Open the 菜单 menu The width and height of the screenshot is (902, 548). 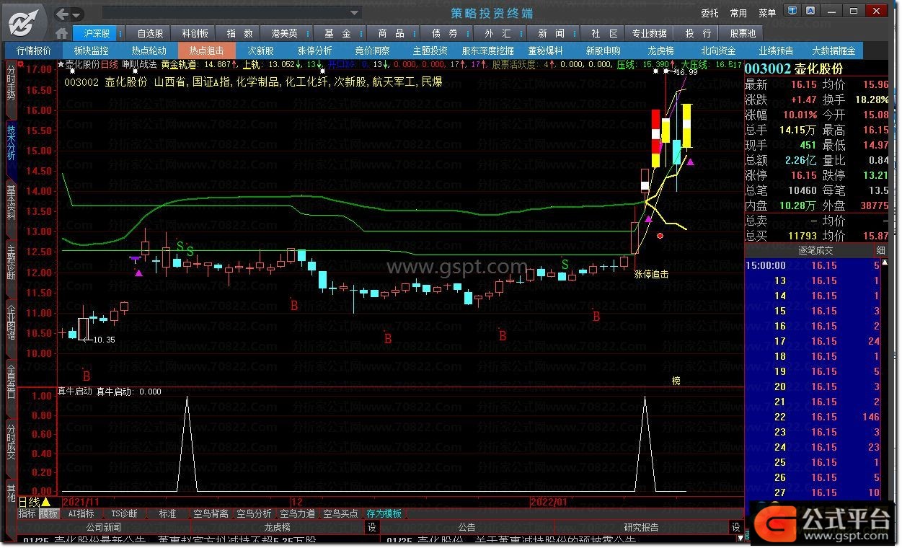click(x=767, y=14)
